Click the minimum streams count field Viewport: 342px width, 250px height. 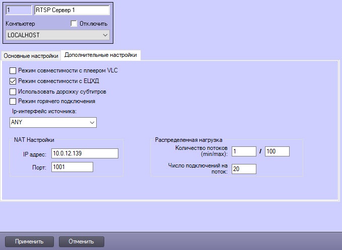point(244,151)
